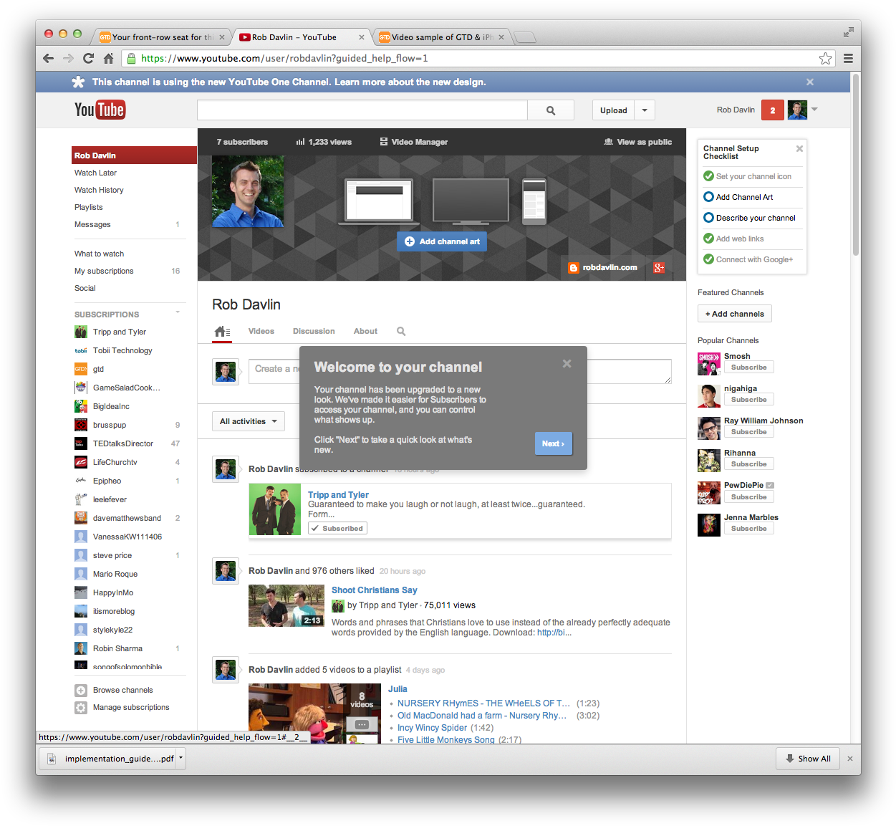Viewport: 896px width, 826px height.
Task: Click View as public
Action: tap(638, 142)
